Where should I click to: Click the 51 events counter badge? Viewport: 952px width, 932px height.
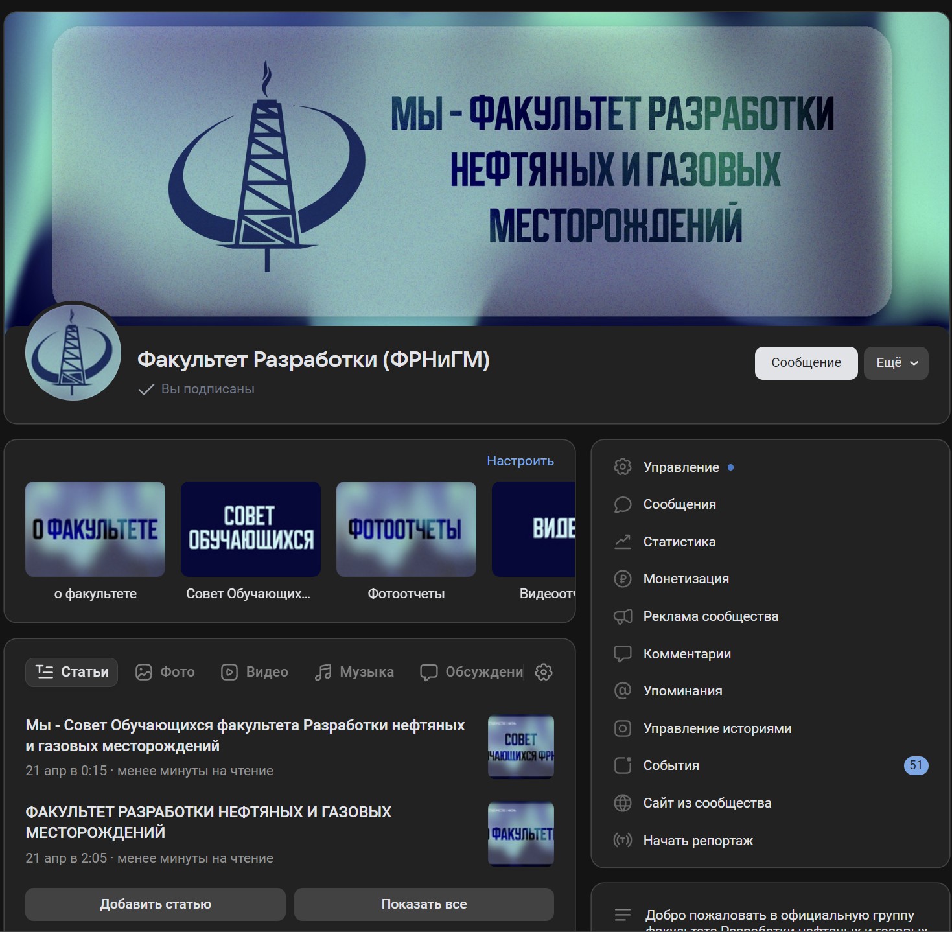[x=916, y=765]
